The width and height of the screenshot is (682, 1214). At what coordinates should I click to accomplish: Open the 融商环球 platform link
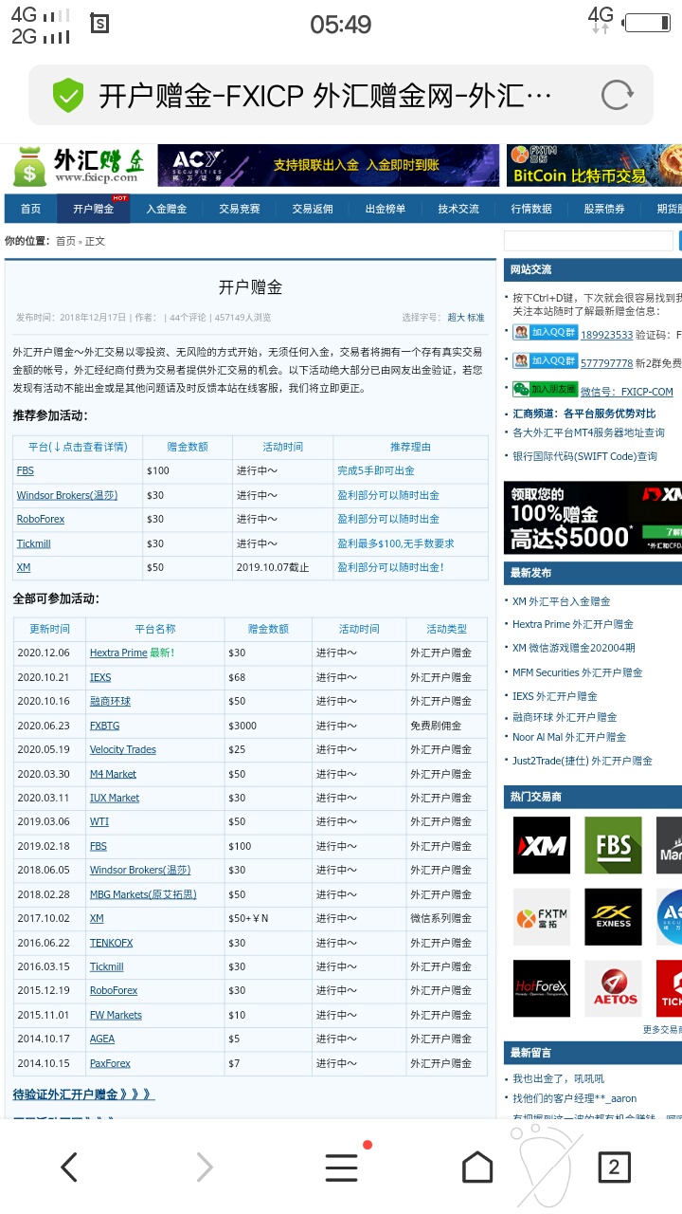point(110,701)
